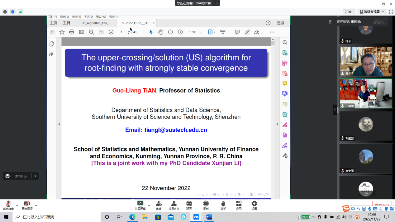Expand microphone options arrow

point(17,205)
